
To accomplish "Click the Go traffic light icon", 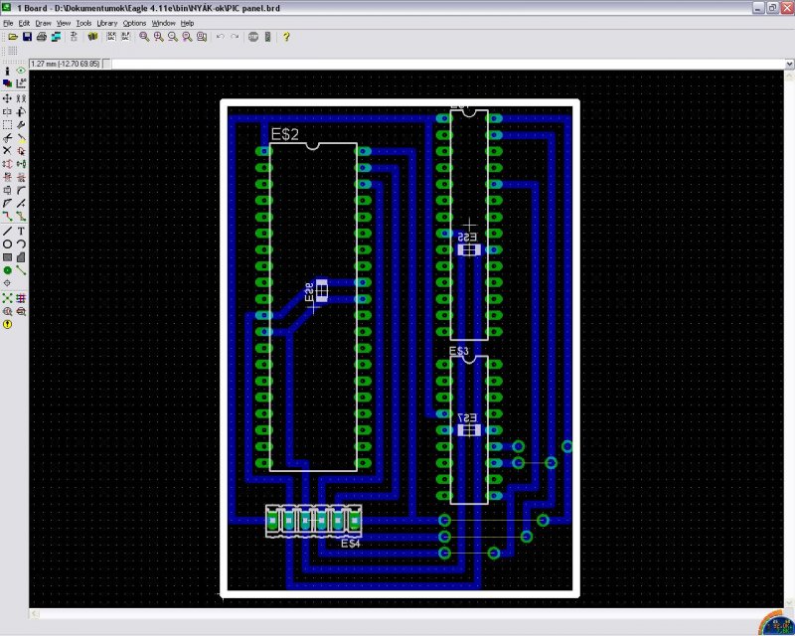I will [x=267, y=37].
